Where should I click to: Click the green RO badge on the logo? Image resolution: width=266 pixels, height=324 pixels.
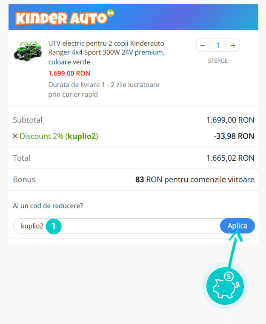111,13
